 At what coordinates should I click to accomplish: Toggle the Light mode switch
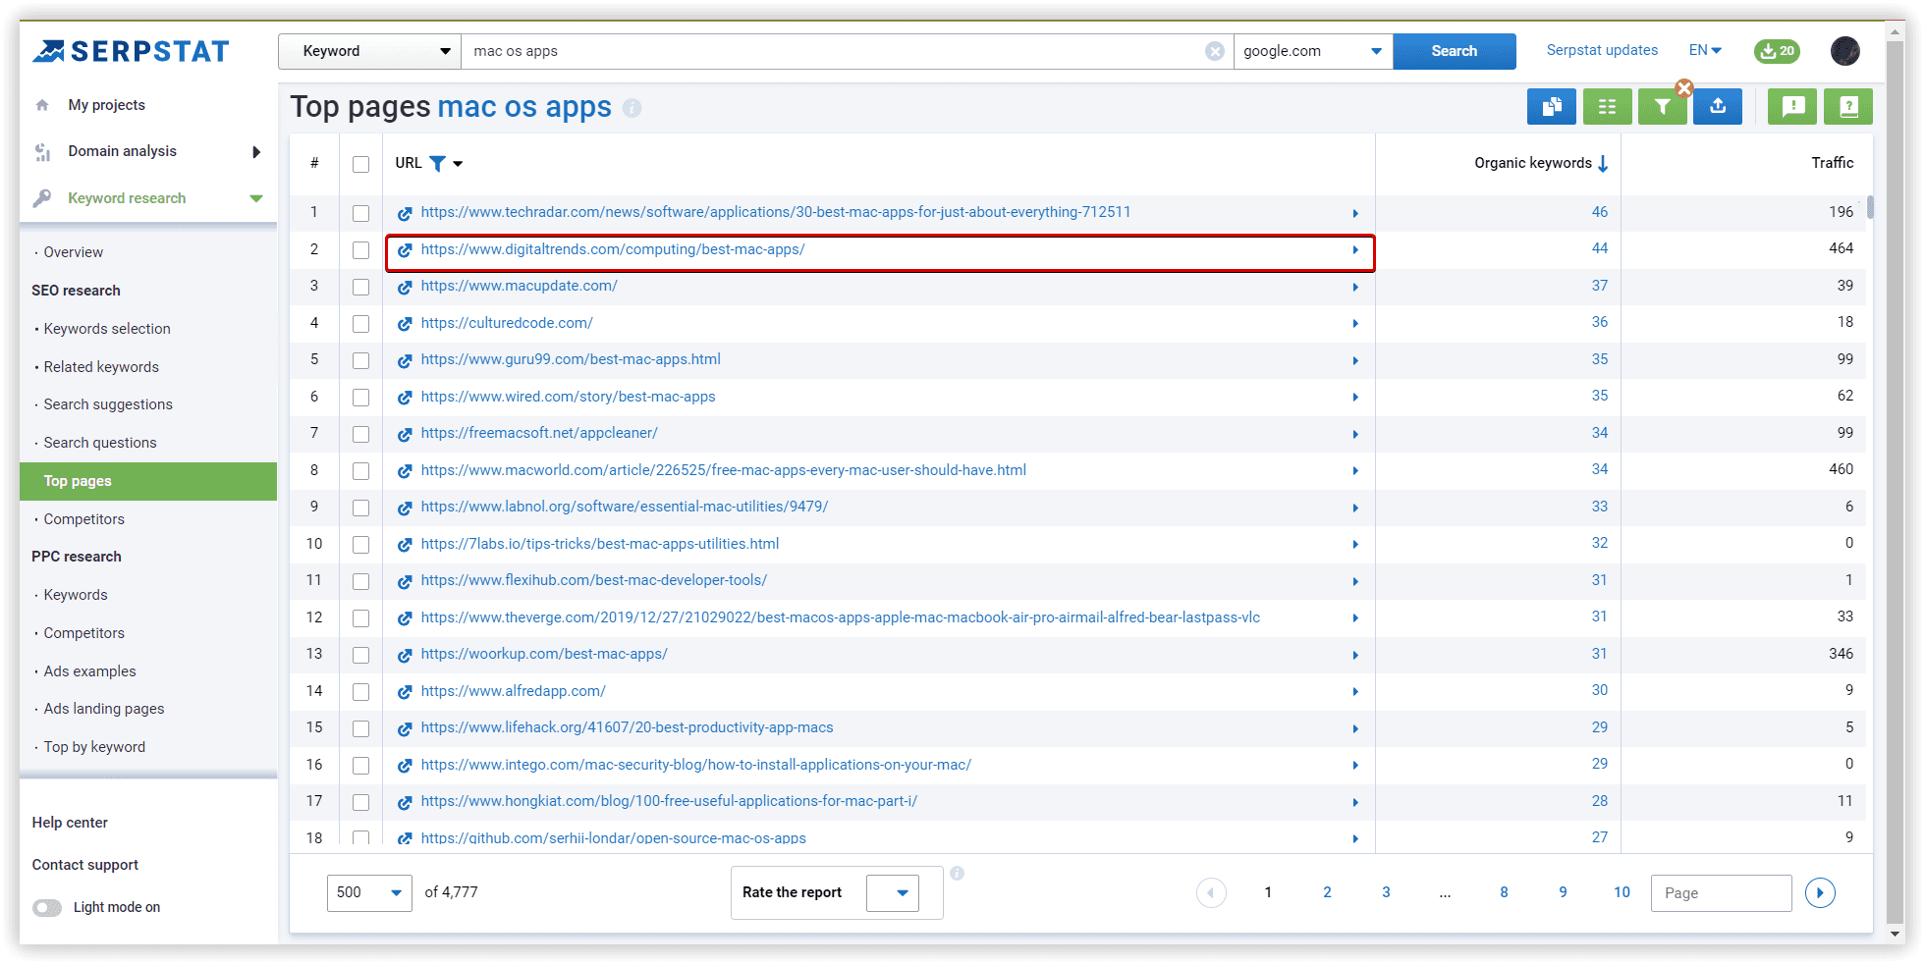47,907
